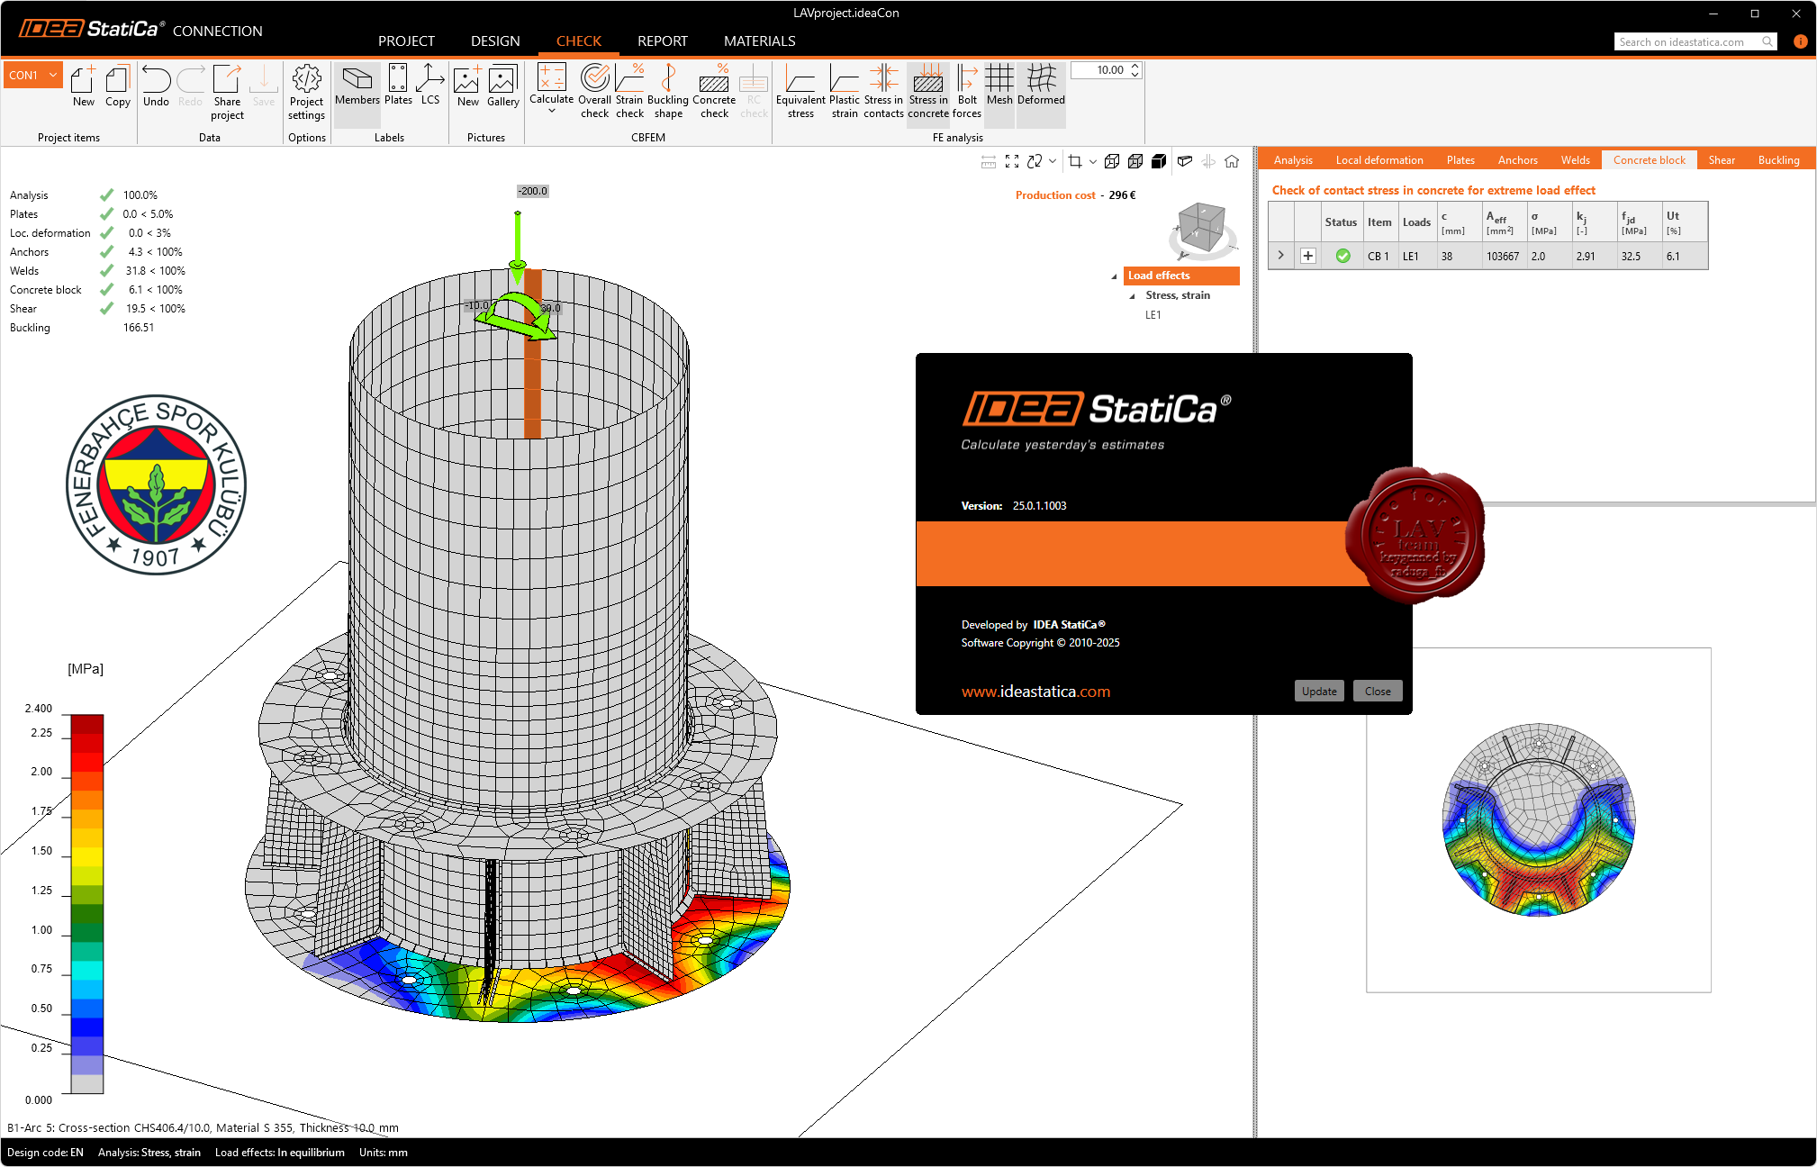
Task: Expand the CB 1 row chevron
Action: coord(1281,256)
